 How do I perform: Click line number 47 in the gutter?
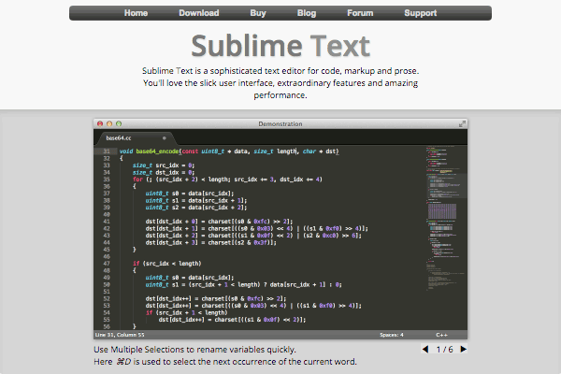107,264
